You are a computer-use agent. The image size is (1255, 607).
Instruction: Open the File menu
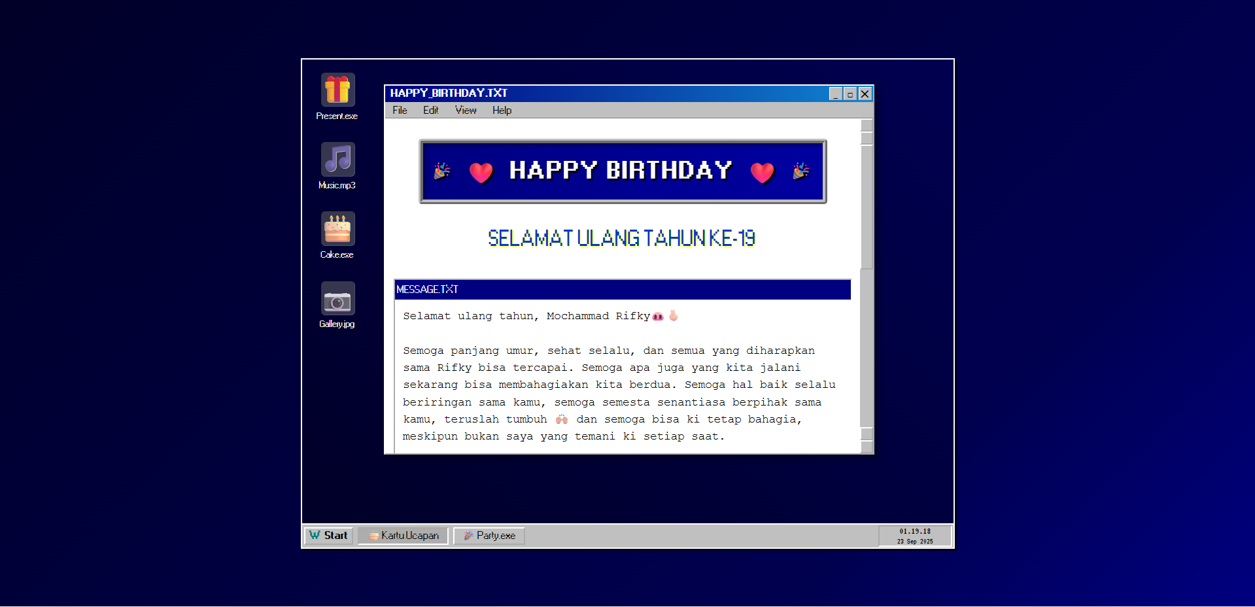(400, 111)
